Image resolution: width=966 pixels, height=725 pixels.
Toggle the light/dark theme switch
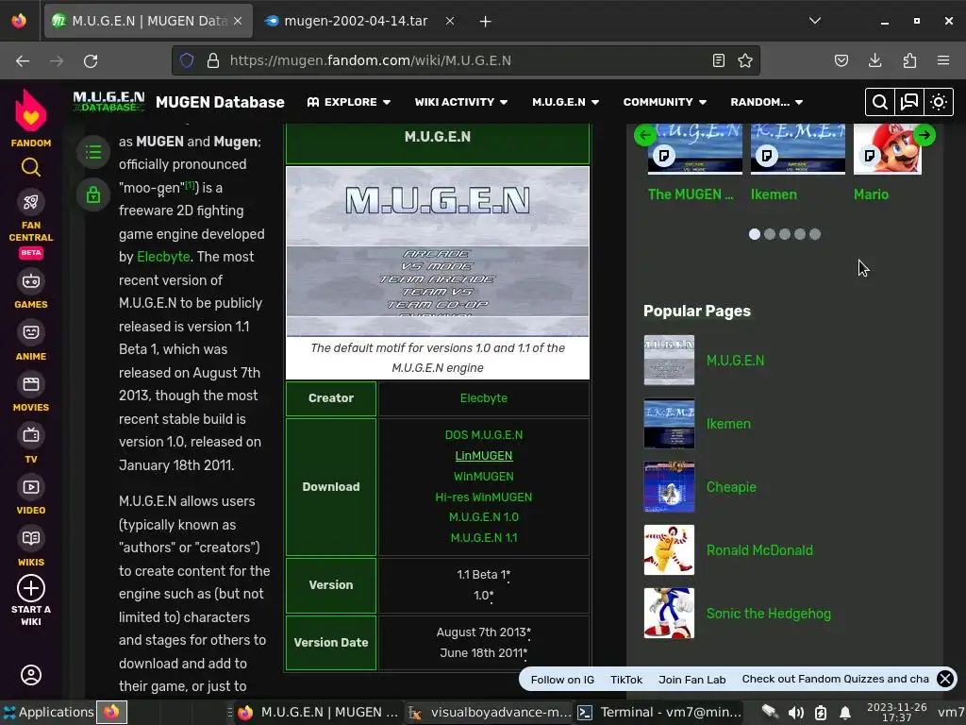pos(939,102)
